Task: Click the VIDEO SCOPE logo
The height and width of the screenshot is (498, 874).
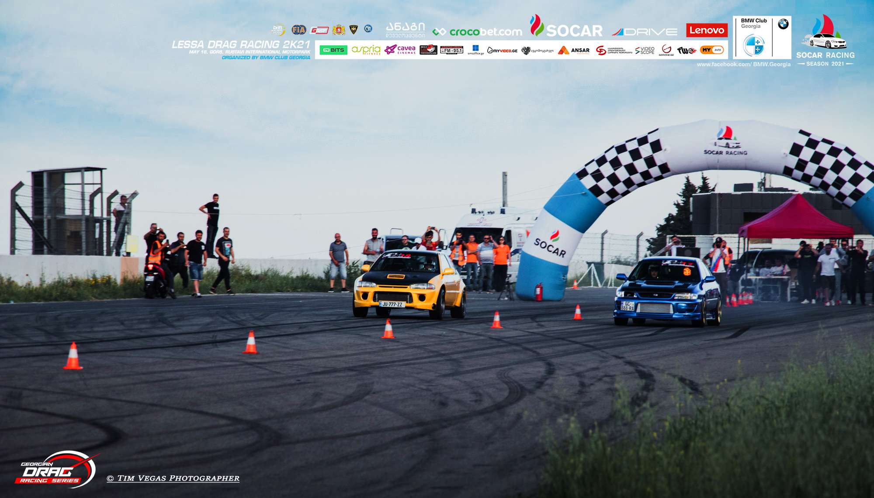Action: [x=645, y=51]
